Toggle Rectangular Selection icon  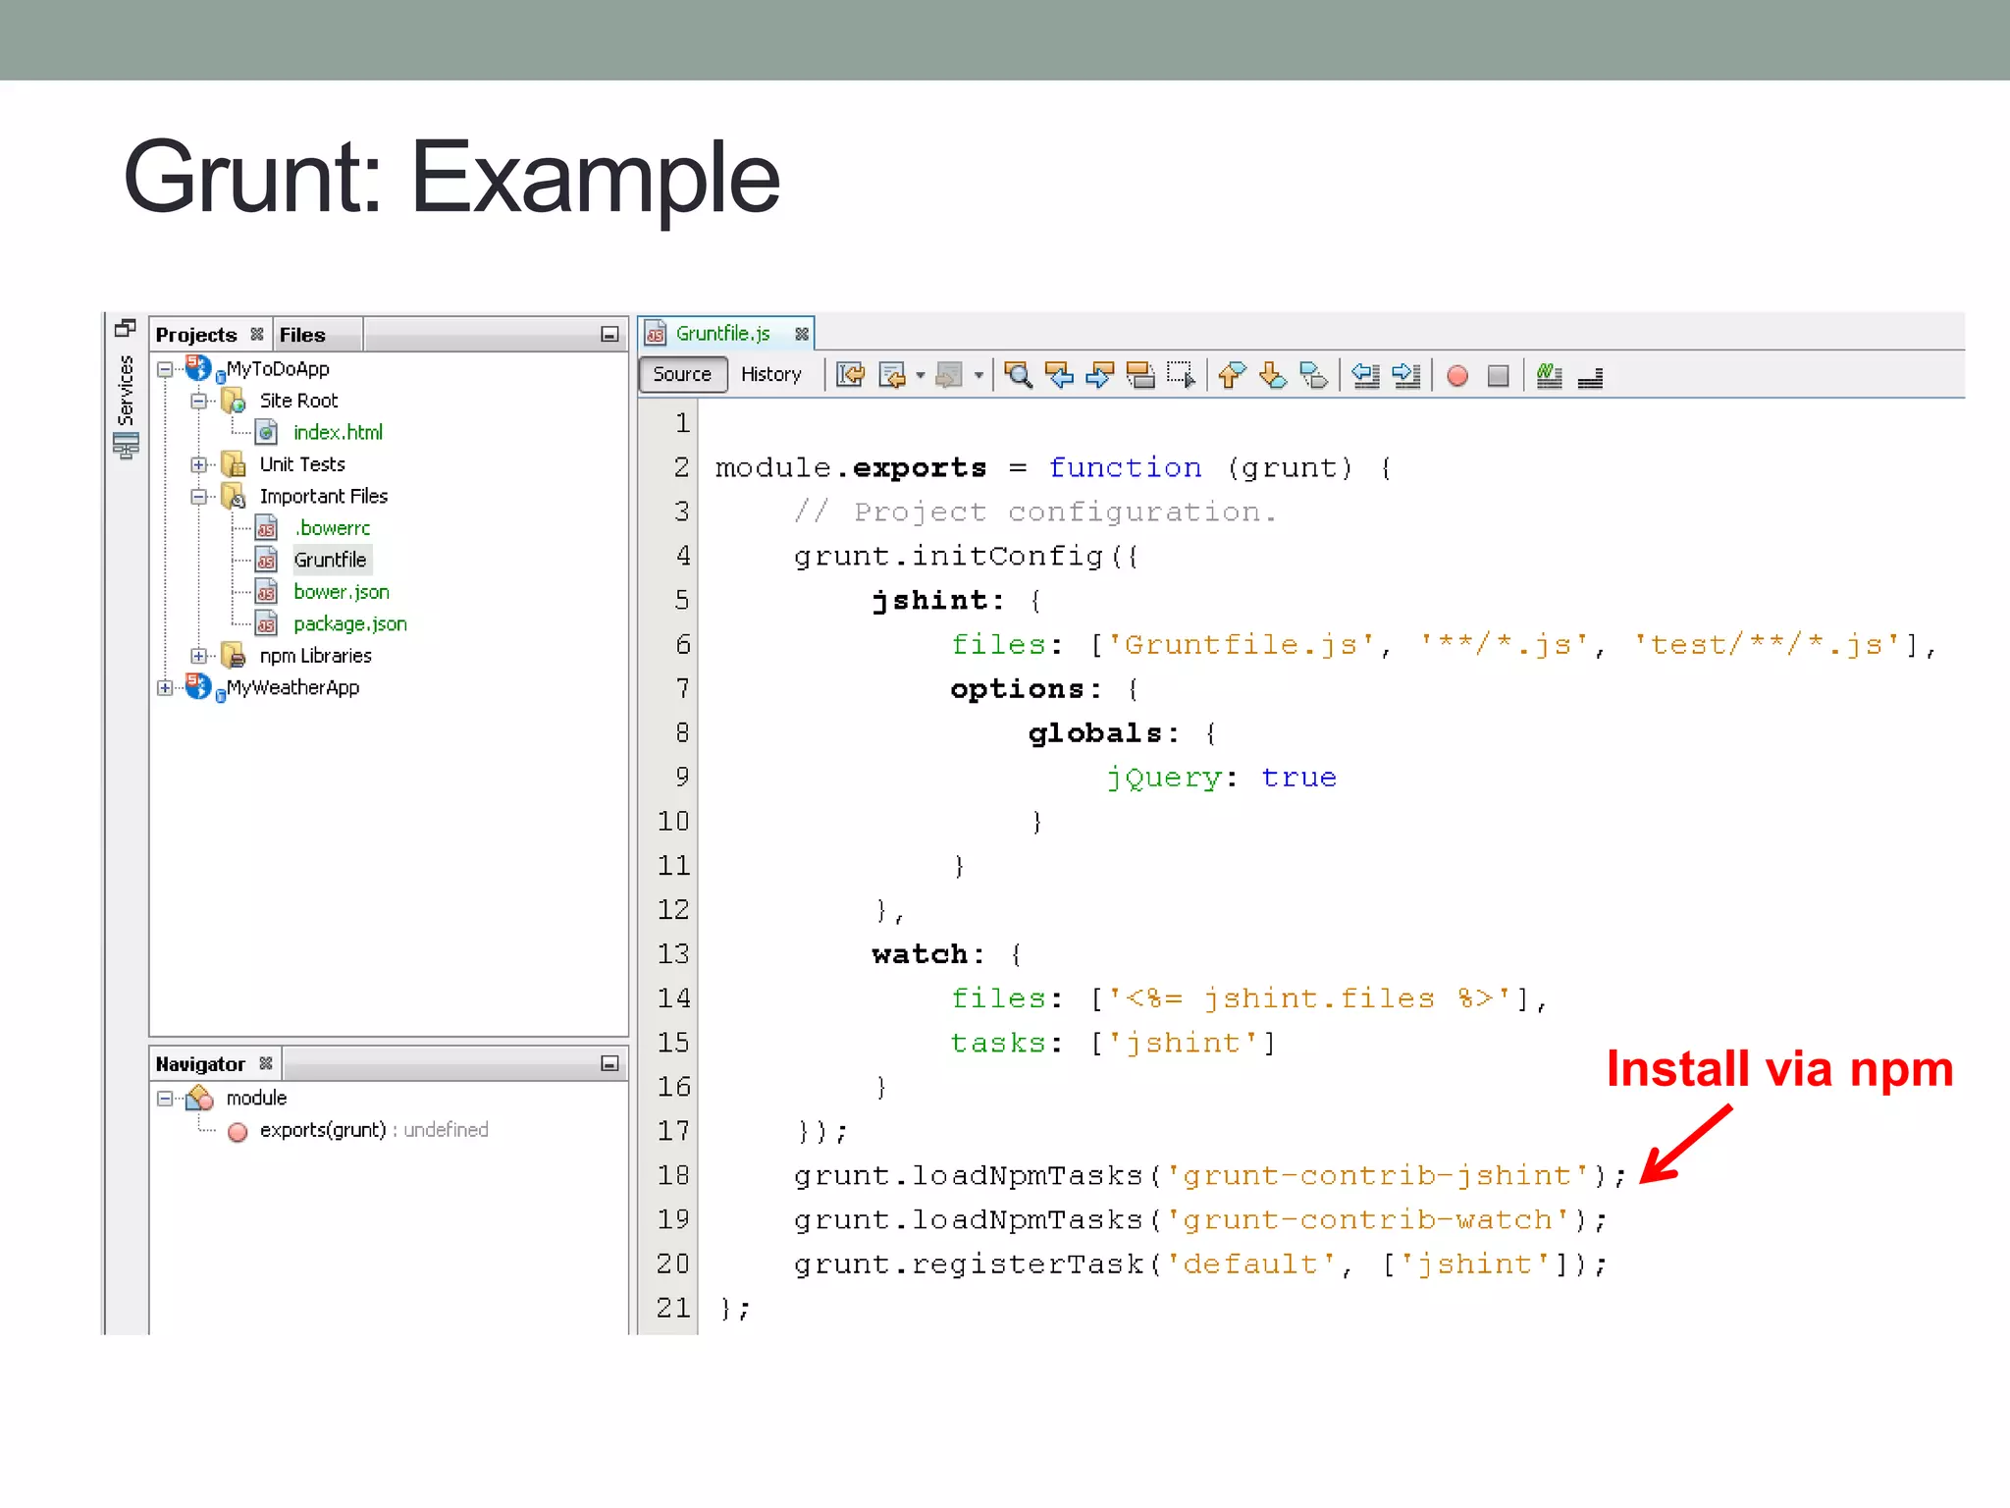click(1181, 375)
